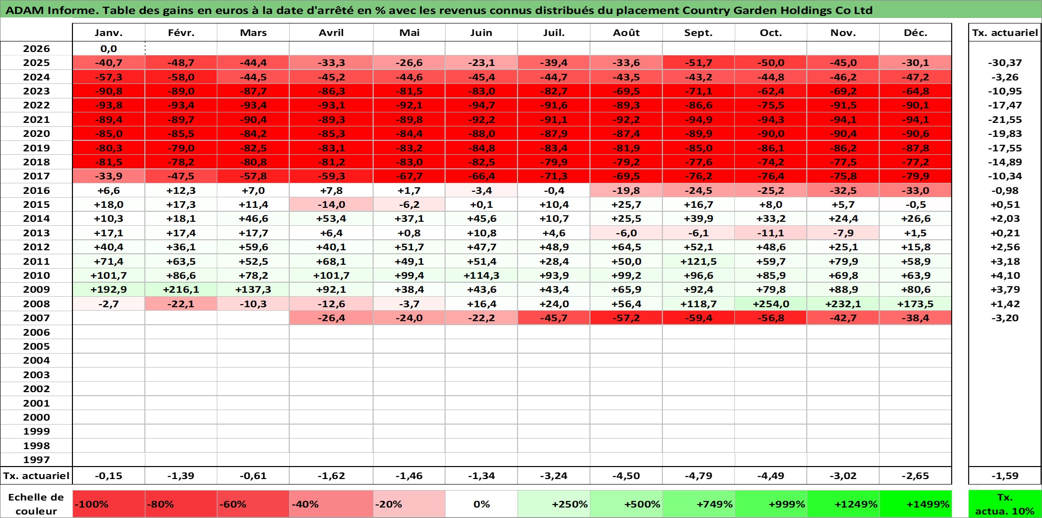Screen dimensions: 1042x518
Task: Click the 0% white scale cell
Action: (482, 504)
